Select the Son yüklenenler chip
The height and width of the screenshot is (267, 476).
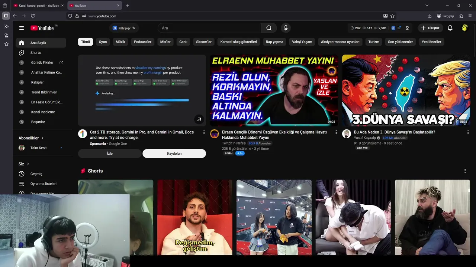click(401, 42)
